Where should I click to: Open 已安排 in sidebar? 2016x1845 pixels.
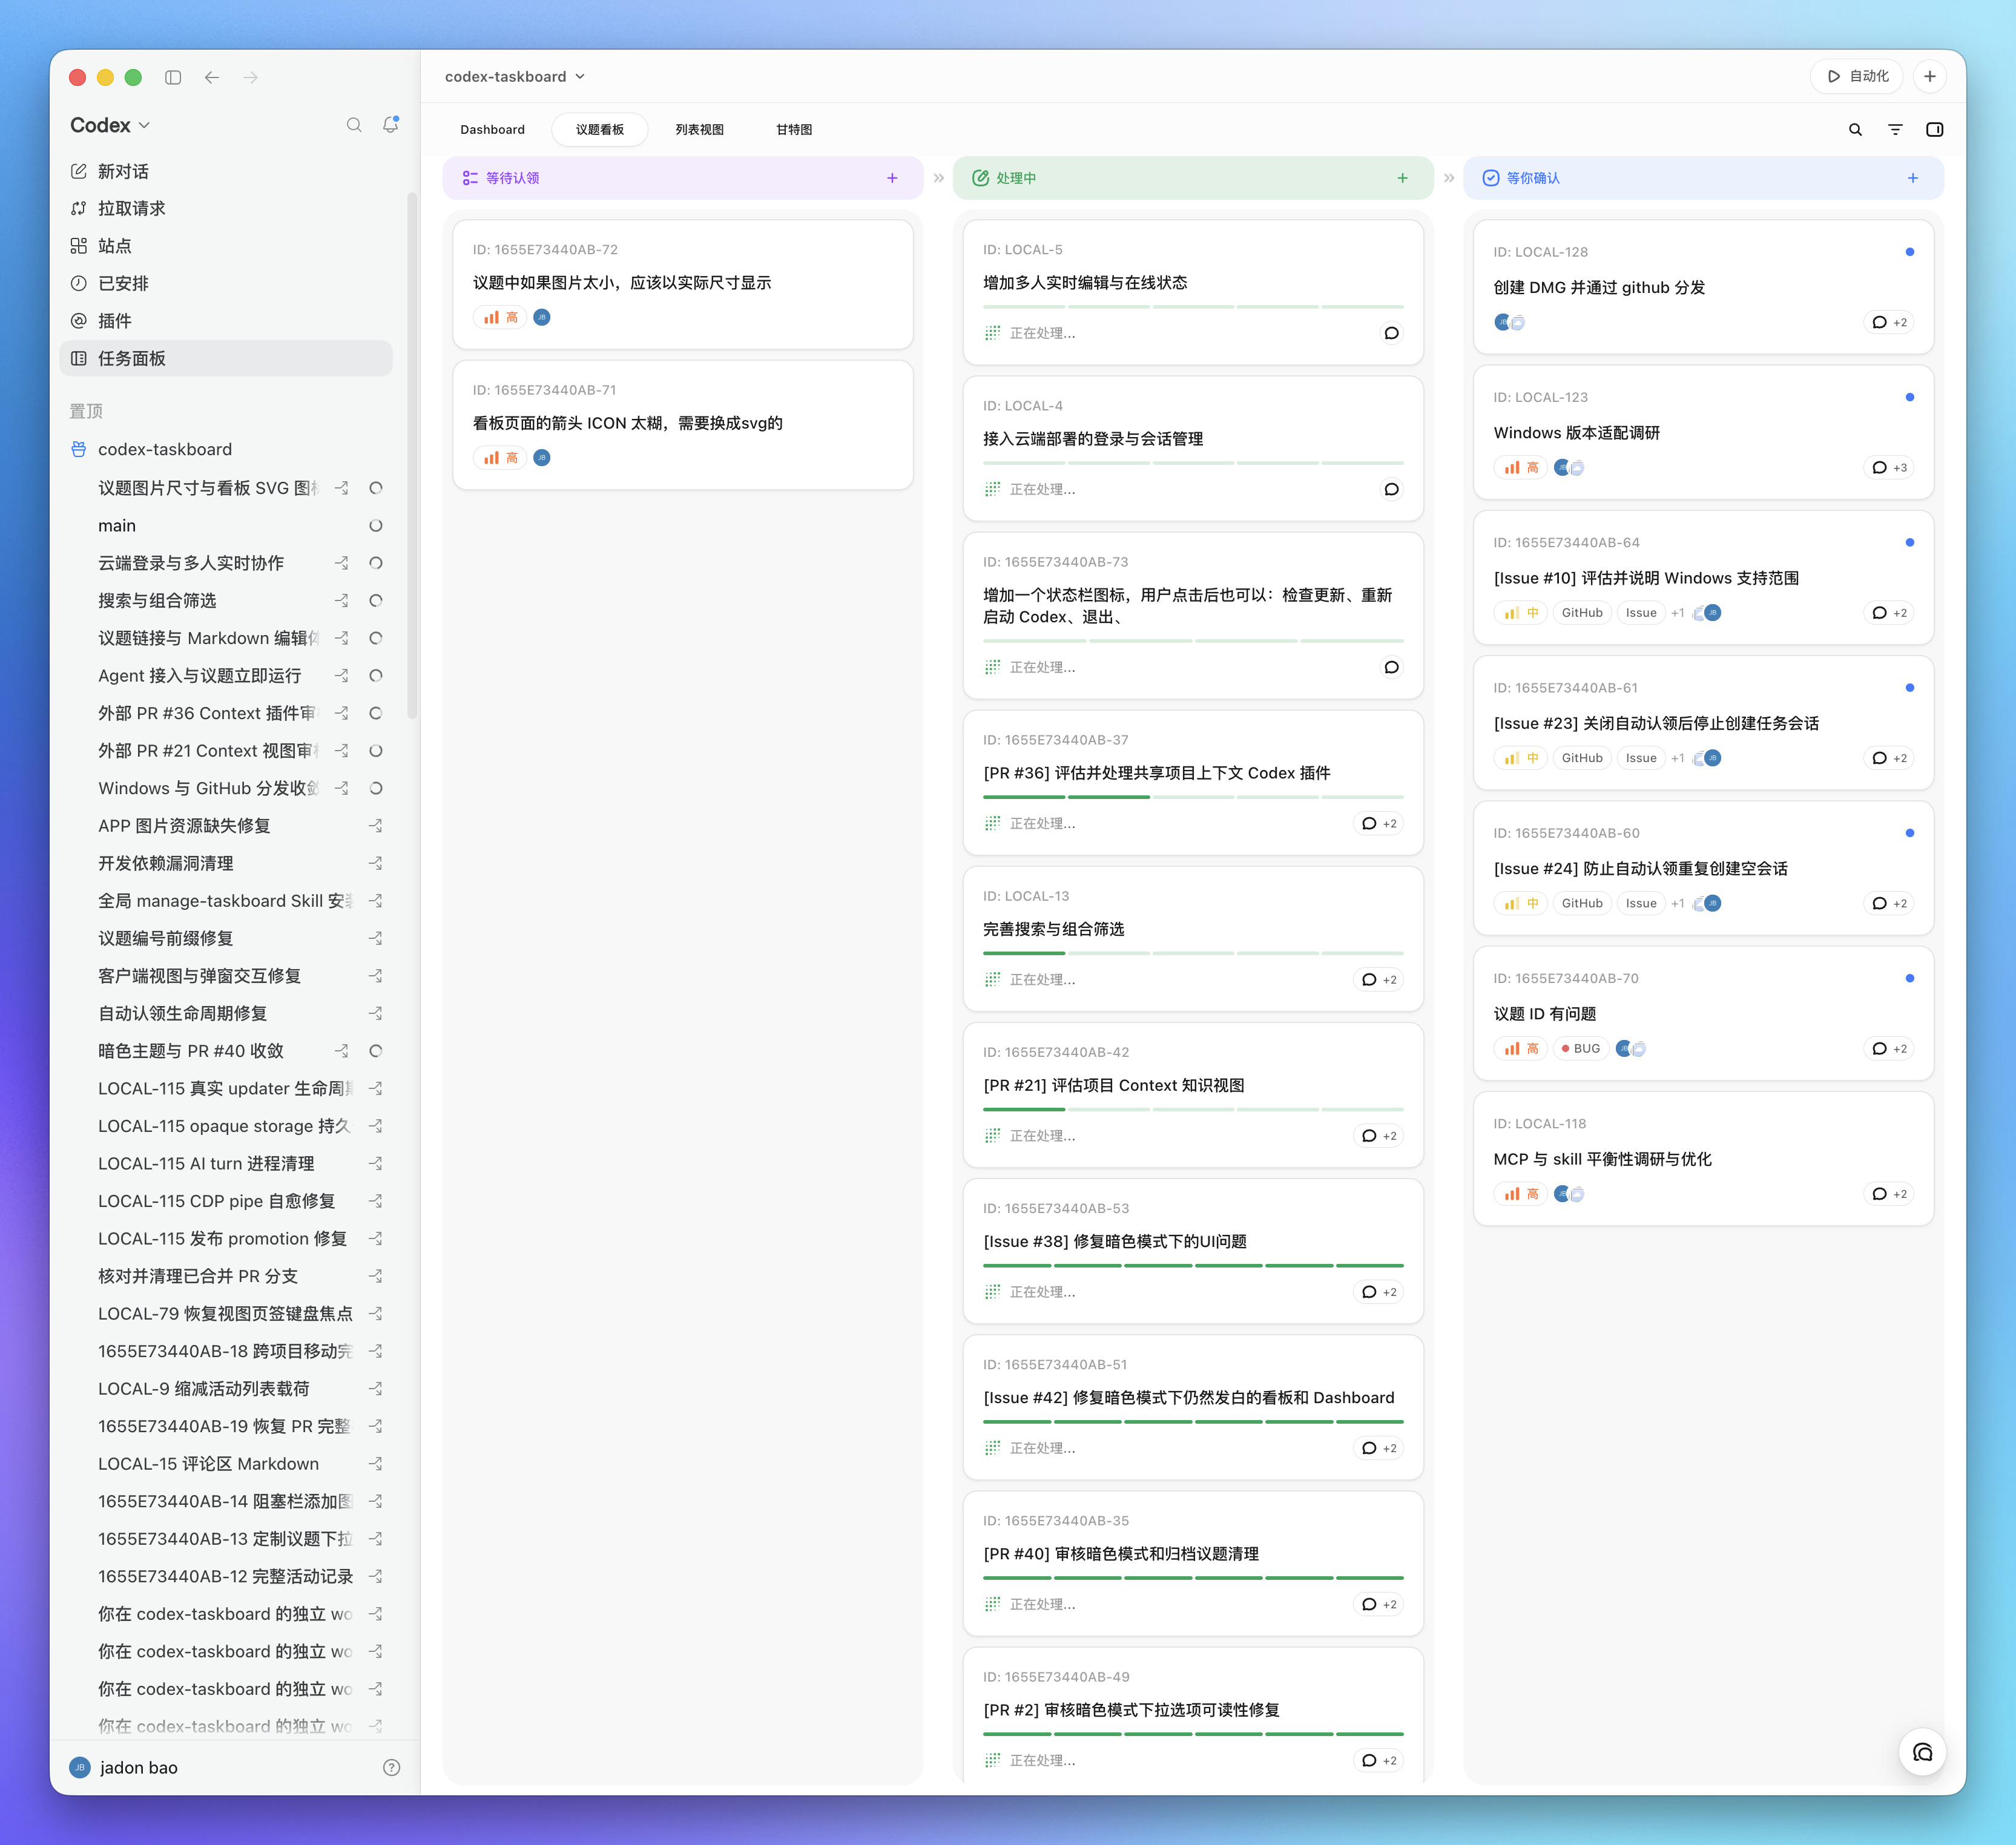point(226,283)
